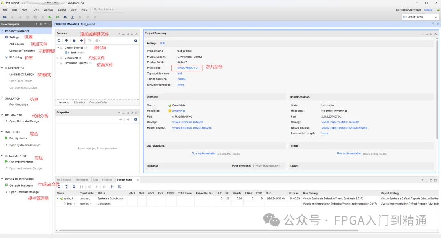Click the green Run Implementation arrow icon
The height and width of the screenshot is (238, 441).
(x=7, y=162)
